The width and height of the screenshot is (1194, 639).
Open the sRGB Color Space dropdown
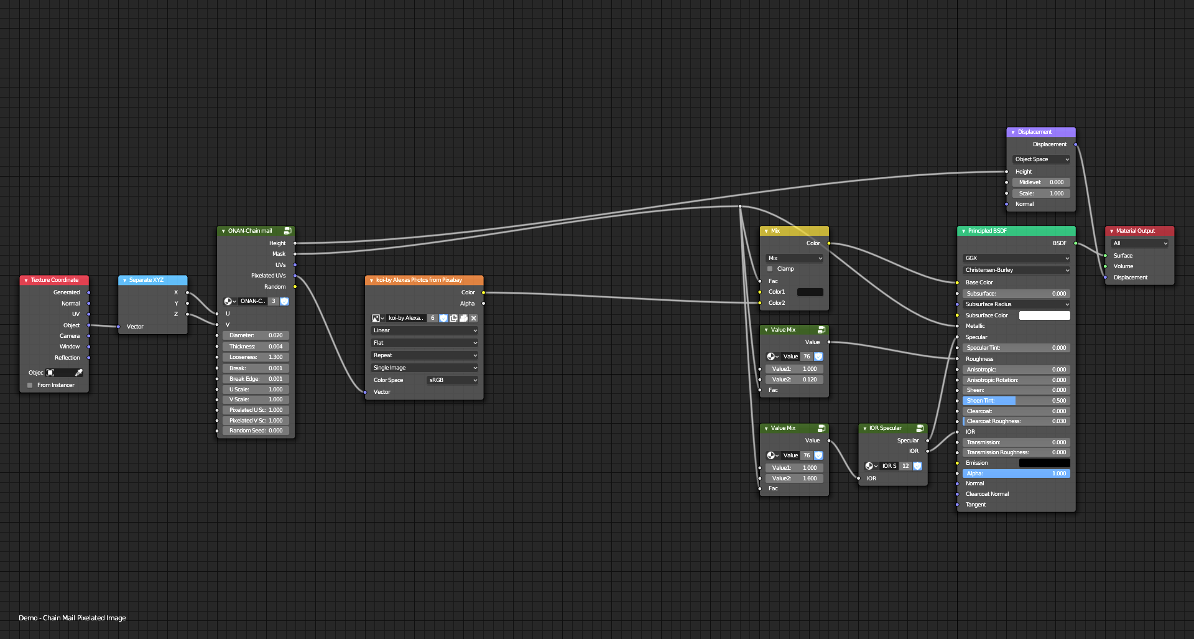pyautogui.click(x=452, y=380)
